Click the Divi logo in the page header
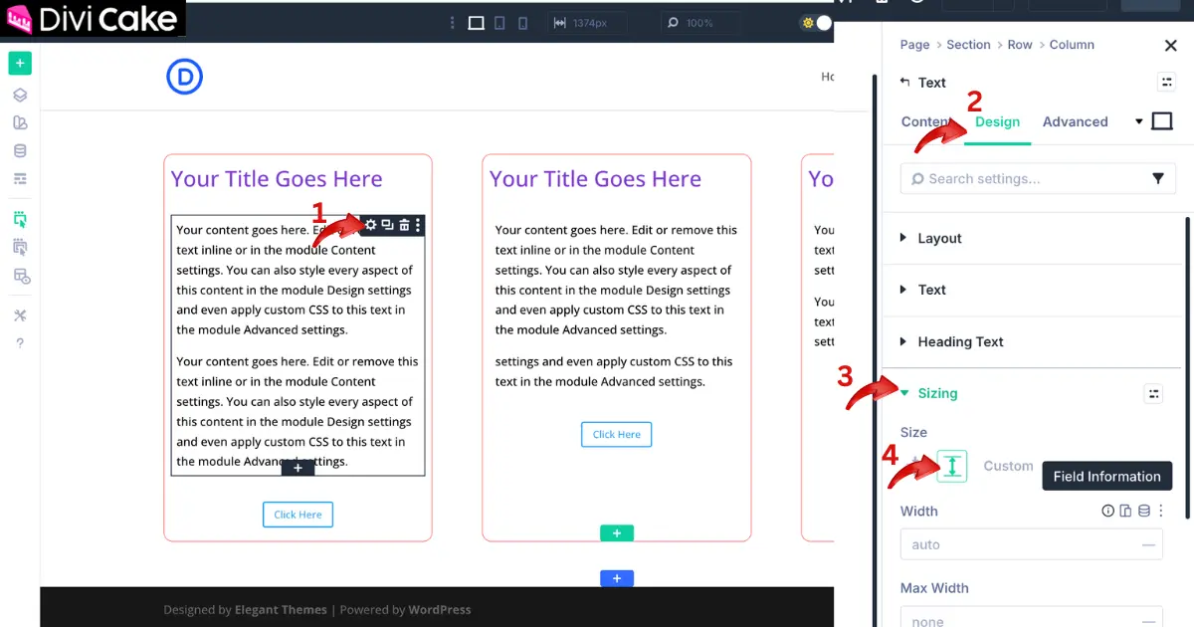 tap(185, 77)
